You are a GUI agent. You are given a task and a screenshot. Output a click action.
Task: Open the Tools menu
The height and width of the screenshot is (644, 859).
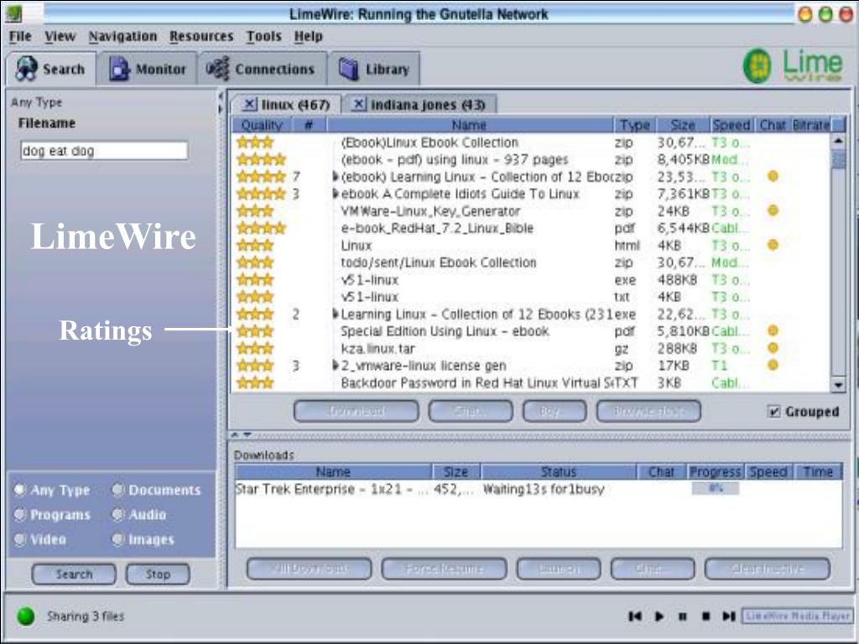coord(263,36)
